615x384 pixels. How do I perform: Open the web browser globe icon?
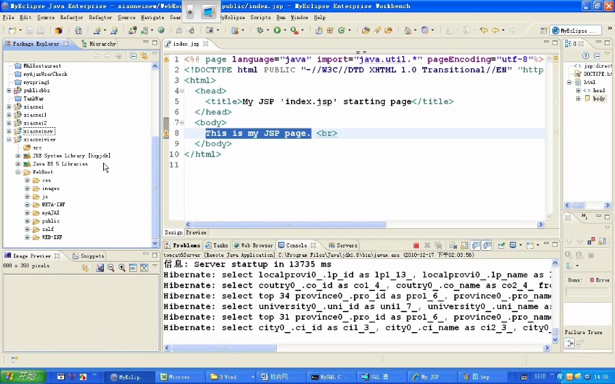click(161, 31)
